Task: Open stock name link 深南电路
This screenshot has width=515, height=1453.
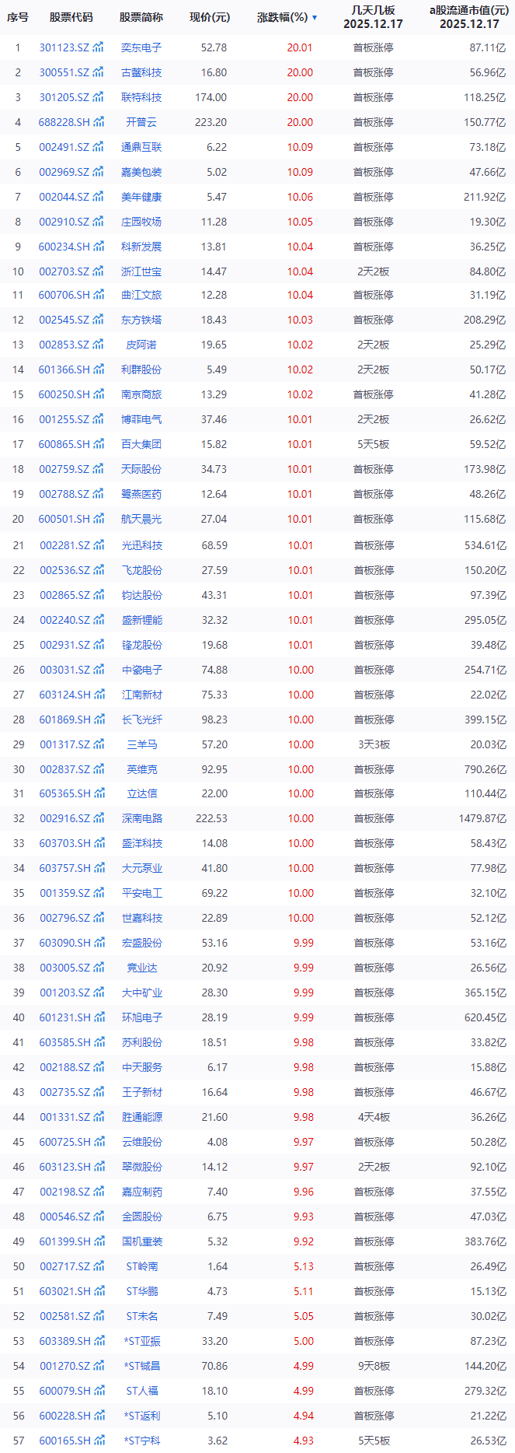Action: (142, 818)
